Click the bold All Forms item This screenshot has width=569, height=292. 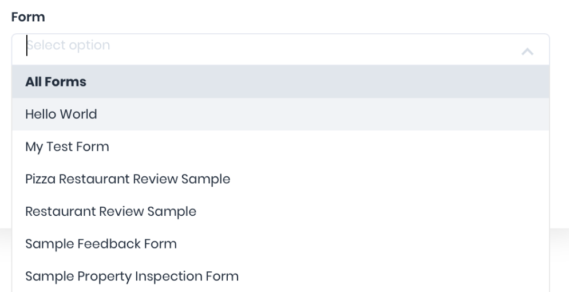pyautogui.click(x=56, y=82)
